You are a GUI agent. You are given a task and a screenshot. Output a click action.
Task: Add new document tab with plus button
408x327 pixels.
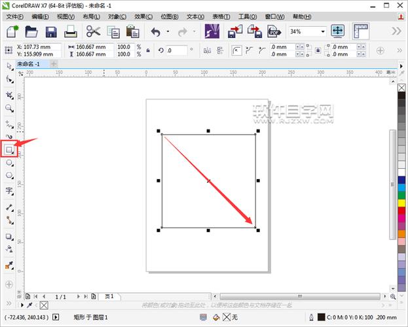[54, 64]
